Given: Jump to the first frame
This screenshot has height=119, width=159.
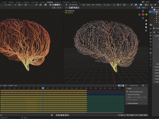Looking at the screenshot, I should point(57,115).
